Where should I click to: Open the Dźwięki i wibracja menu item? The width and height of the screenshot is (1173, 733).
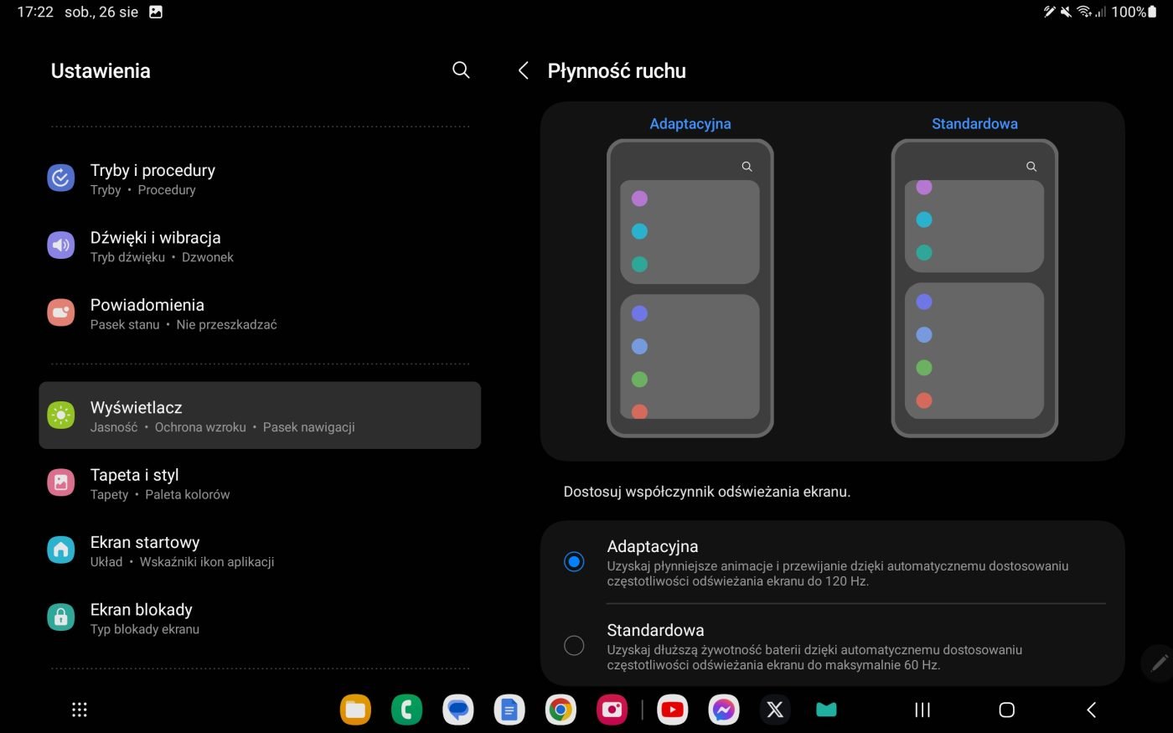click(x=260, y=246)
